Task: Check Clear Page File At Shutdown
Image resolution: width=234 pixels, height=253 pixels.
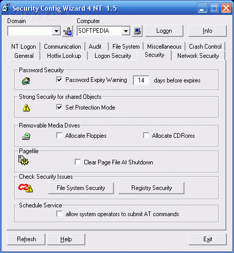Action: [x=78, y=162]
